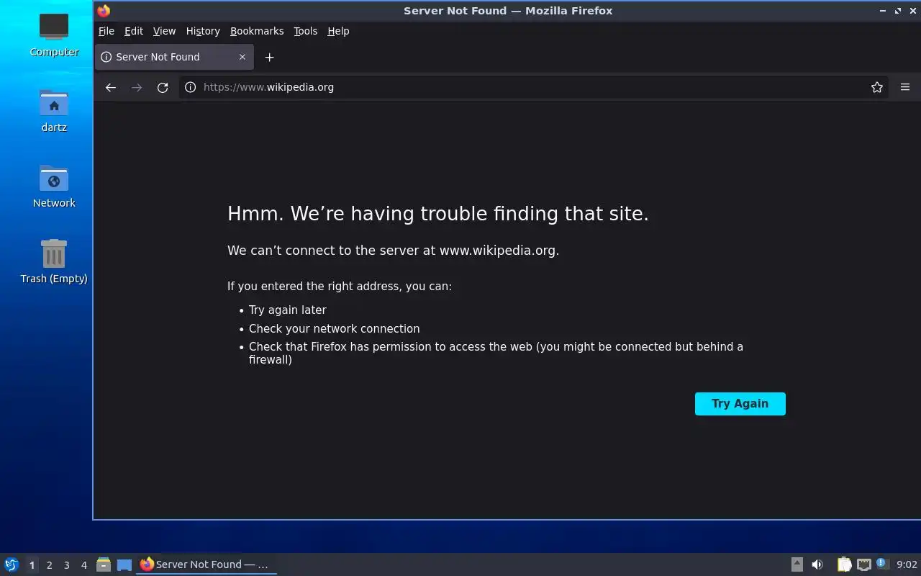
Task: Click the grayed forward arrow button
Action: click(137, 87)
